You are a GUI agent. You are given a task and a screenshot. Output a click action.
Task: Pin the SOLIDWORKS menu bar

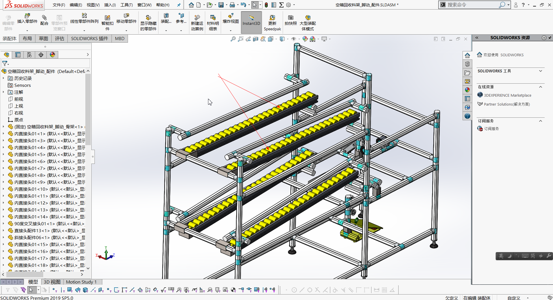point(179,5)
